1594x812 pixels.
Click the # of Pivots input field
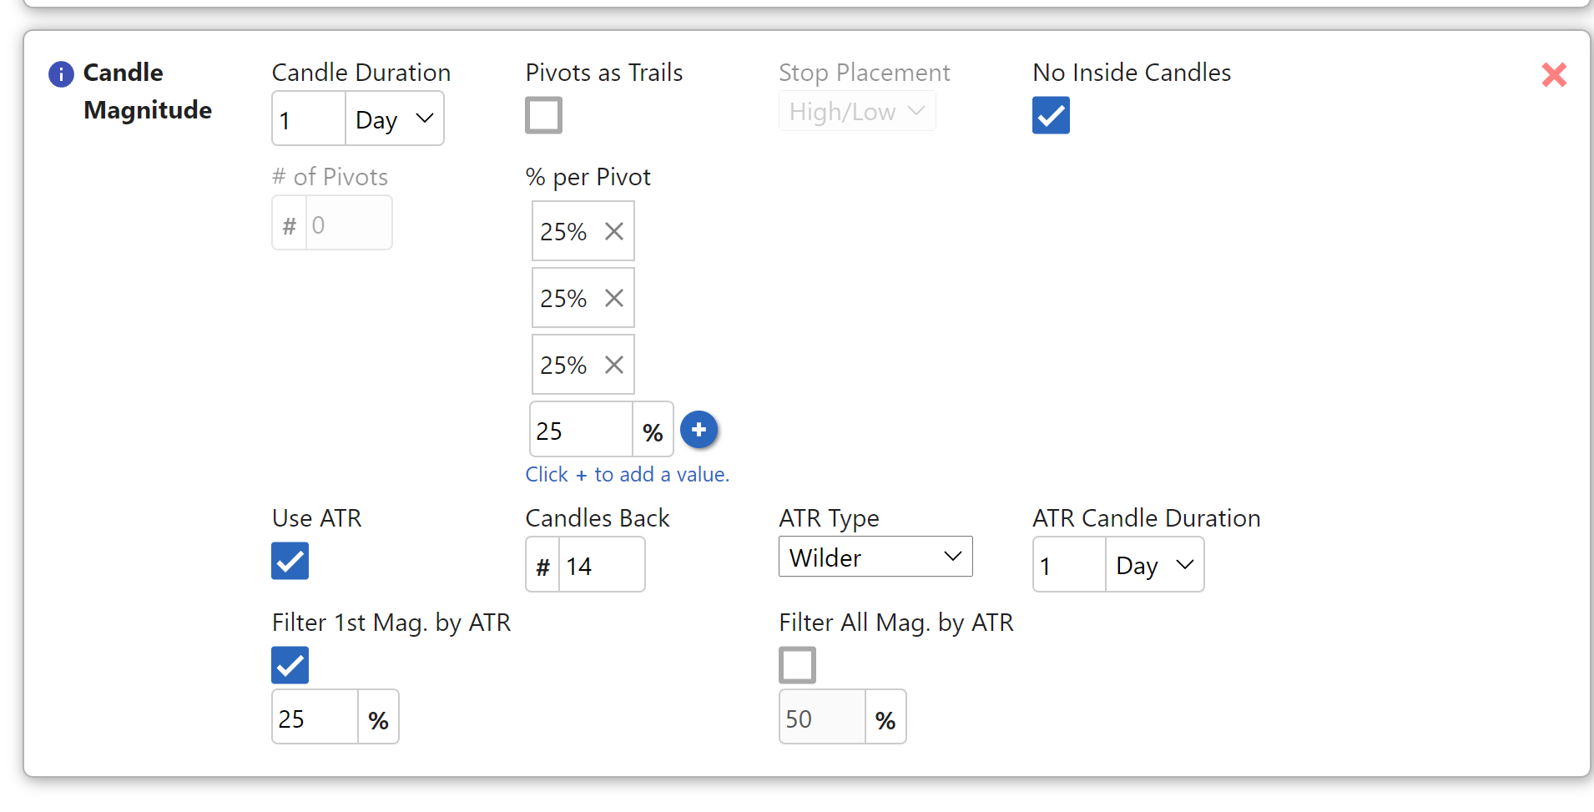350,223
